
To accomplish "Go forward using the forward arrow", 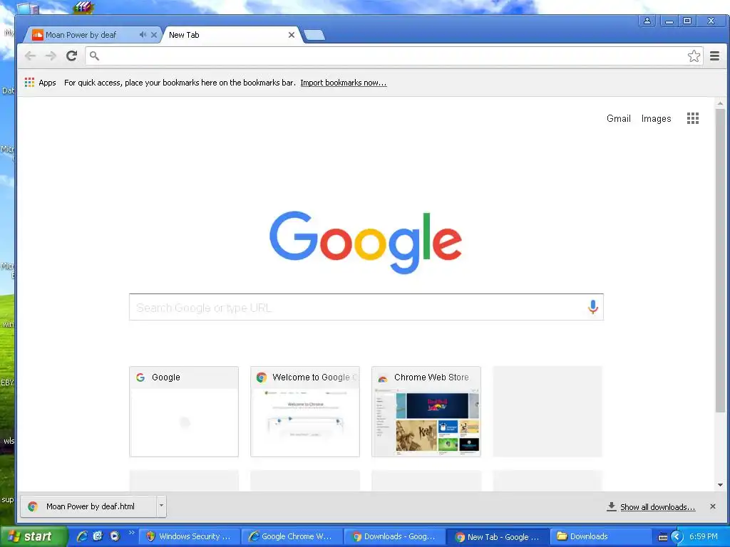I will [51, 56].
